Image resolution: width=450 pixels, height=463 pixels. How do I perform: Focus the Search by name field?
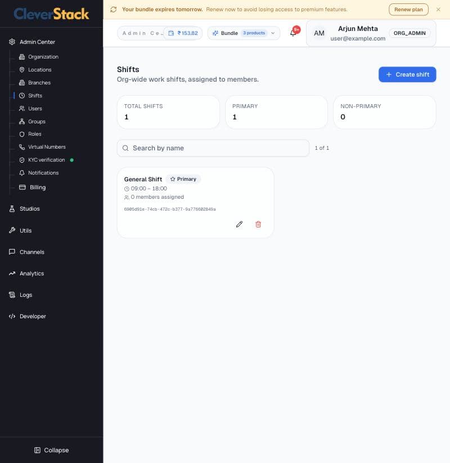click(213, 148)
